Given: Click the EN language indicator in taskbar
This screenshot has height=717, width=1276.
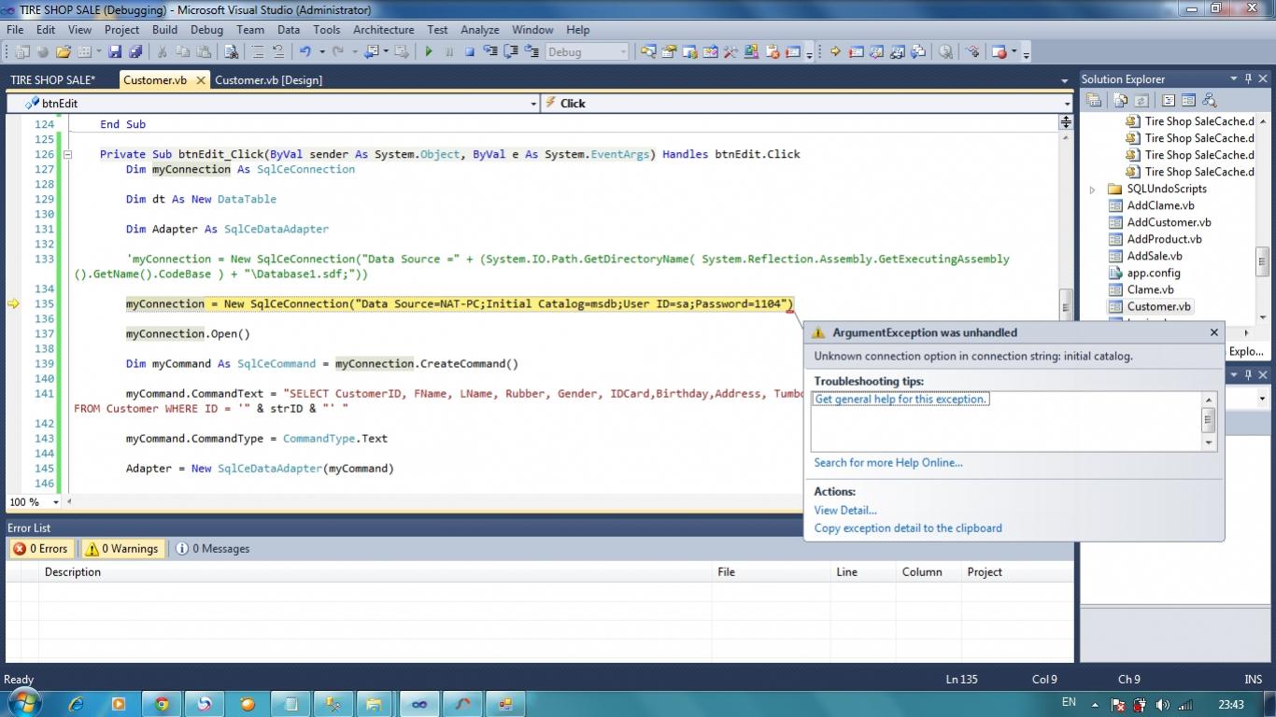Looking at the screenshot, I should (x=1069, y=702).
